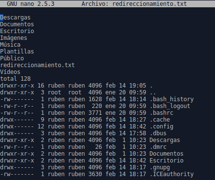Click the size value '1628' in the .bash_history row
215x180 pixels.
coord(95,99)
